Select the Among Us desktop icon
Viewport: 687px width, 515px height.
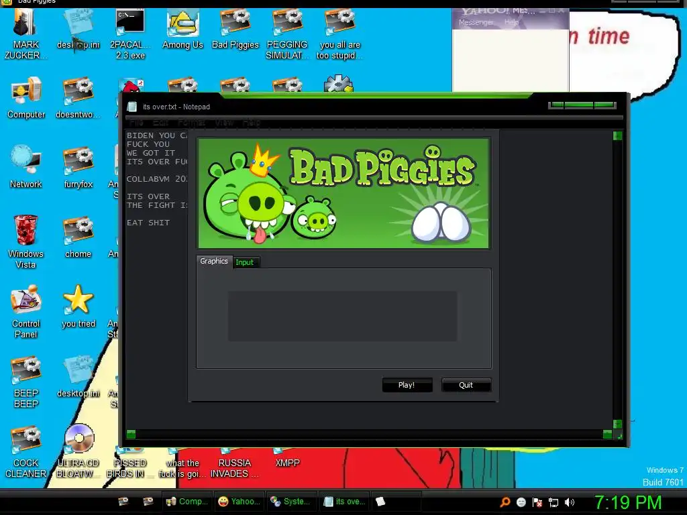[x=182, y=30]
